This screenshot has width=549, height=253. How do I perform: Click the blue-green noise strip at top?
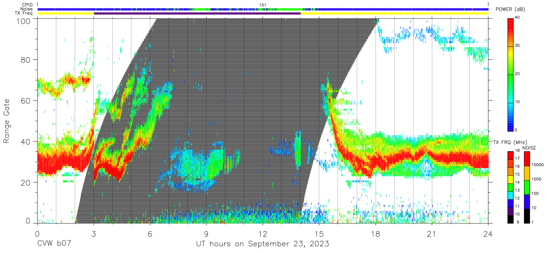(263, 9)
